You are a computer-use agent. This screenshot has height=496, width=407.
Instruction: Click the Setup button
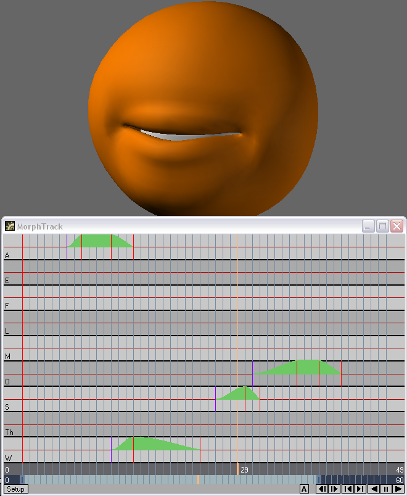point(16,489)
